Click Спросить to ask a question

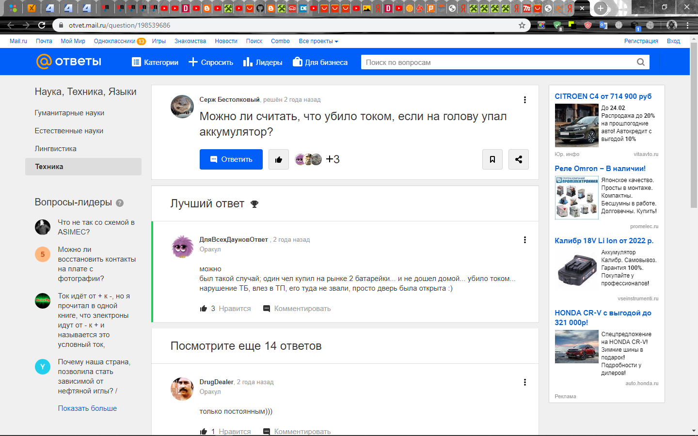pyautogui.click(x=211, y=62)
